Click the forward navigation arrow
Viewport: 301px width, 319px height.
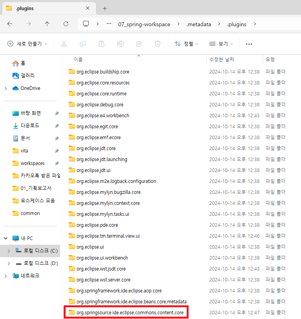point(28,24)
